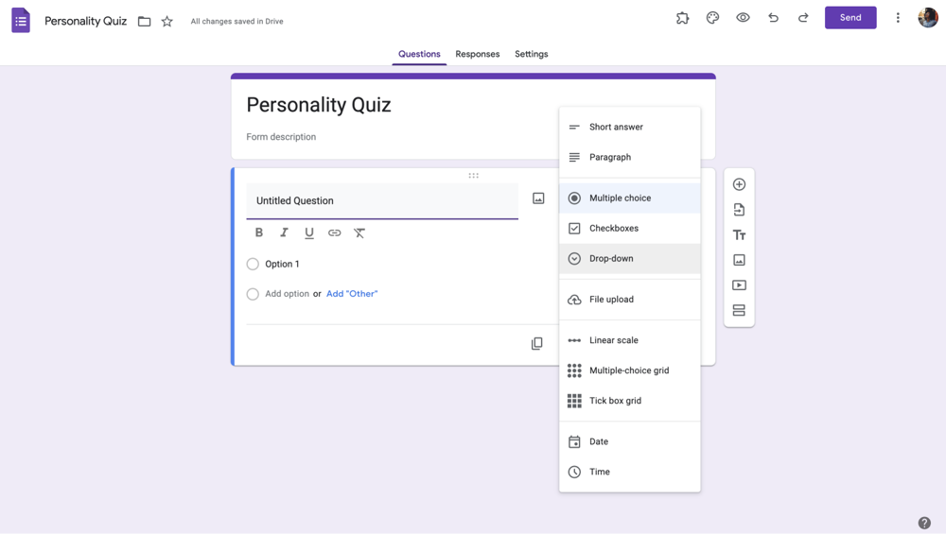Move form to folder icon
946x534 pixels.
click(144, 22)
